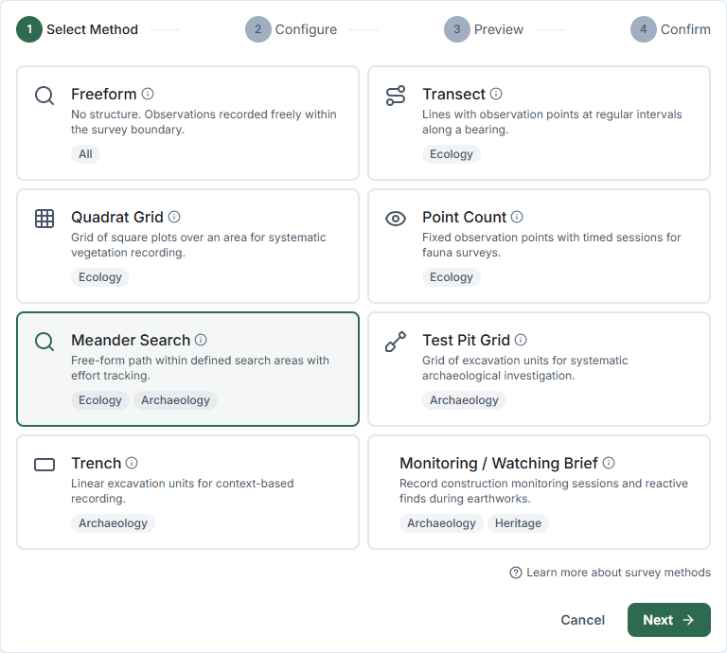Click the info icon next to Freeform
This screenshot has height=653, width=727.
pyautogui.click(x=148, y=94)
